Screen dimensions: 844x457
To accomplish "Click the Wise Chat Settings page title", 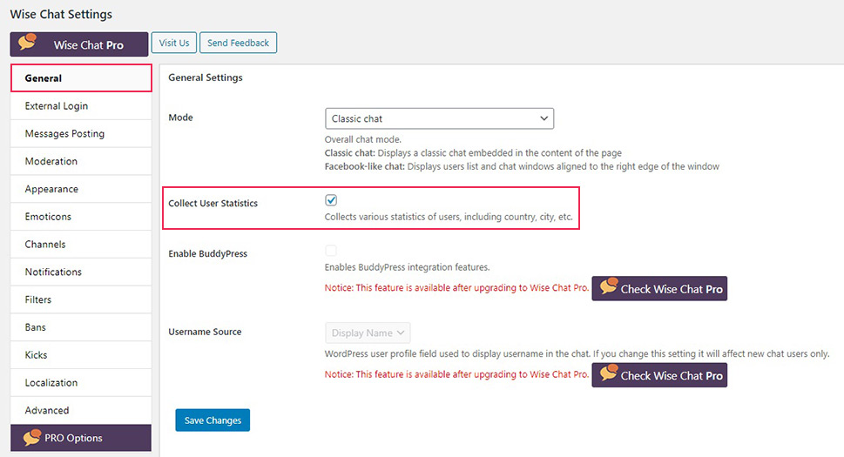I will click(61, 15).
